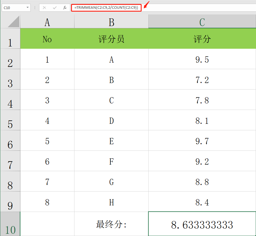The height and width of the screenshot is (236, 256).
Task: Select column A header
Action: tap(47, 22)
